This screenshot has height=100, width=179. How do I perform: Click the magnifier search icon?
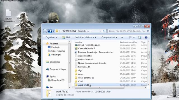point(148,31)
